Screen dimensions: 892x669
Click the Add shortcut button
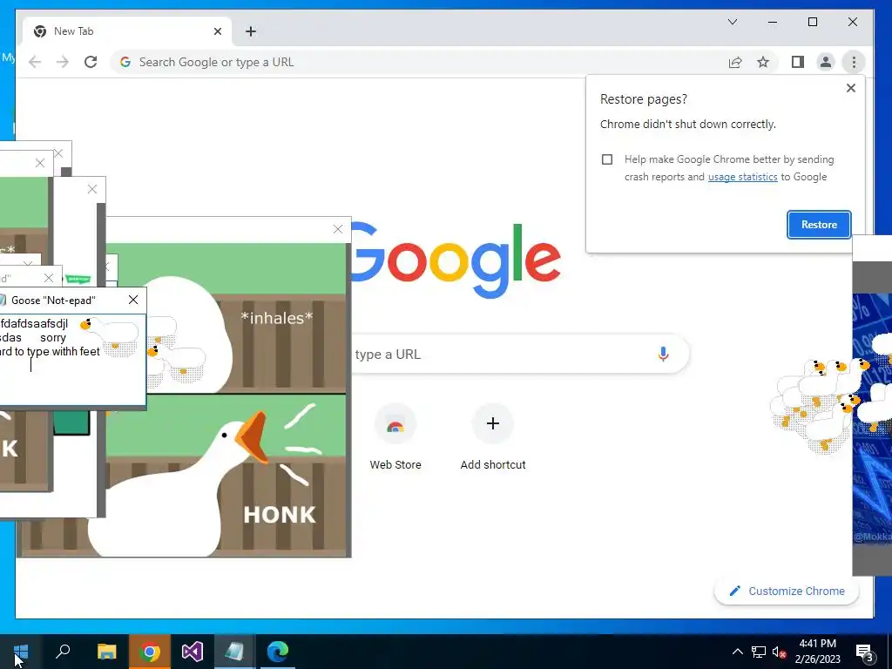(x=493, y=437)
